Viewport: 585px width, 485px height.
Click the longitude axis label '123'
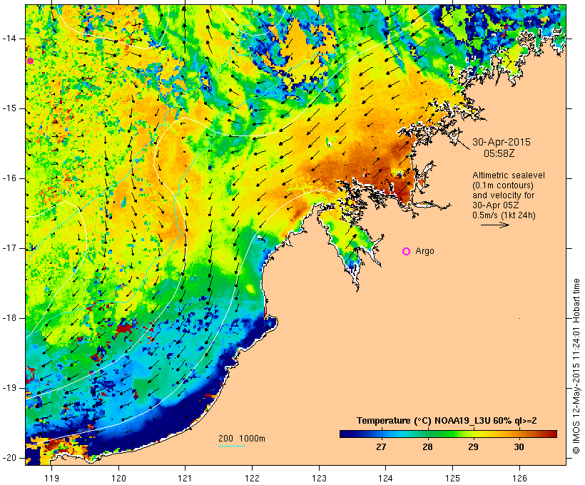[x=319, y=478]
